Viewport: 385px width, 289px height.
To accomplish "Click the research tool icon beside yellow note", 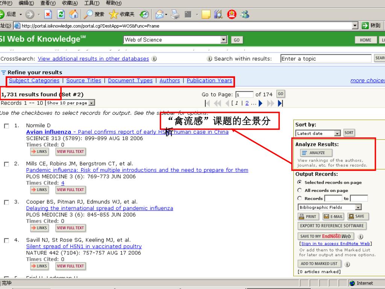I will tap(218, 14).
